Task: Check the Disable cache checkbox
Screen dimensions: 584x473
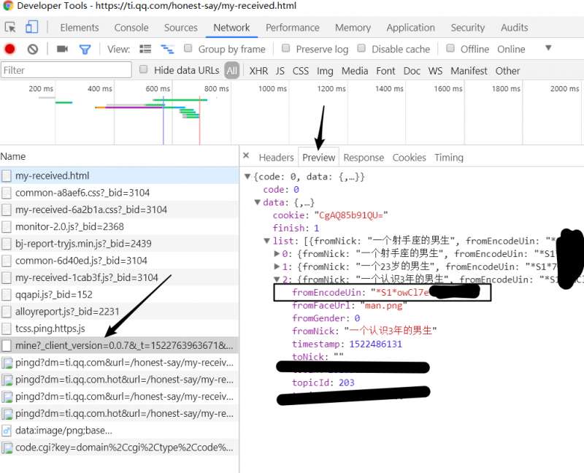Action: pyautogui.click(x=362, y=49)
